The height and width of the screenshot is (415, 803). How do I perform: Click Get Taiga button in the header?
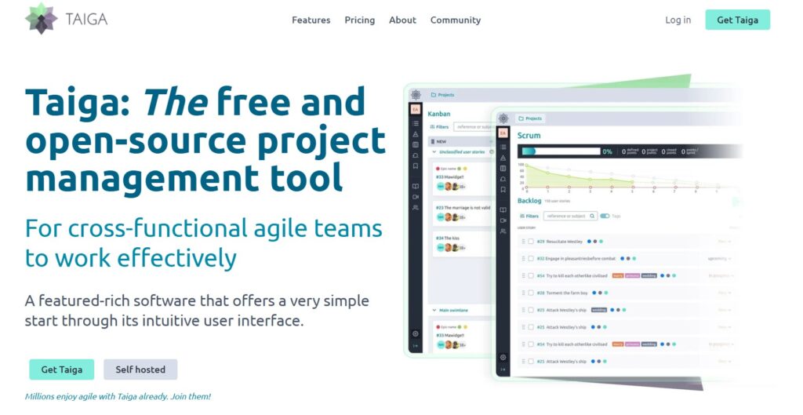tap(737, 20)
